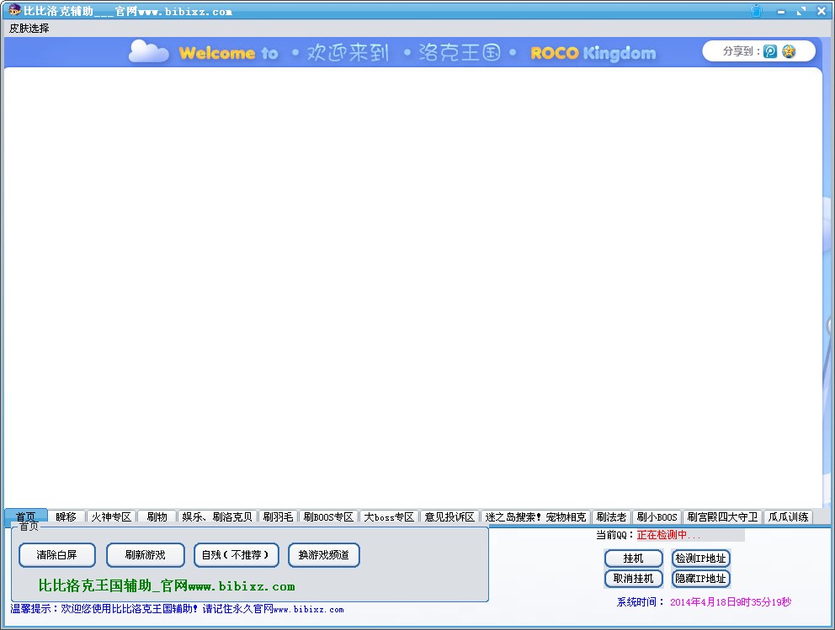Click the 清除白屏 button
The image size is (835, 630).
(57, 555)
